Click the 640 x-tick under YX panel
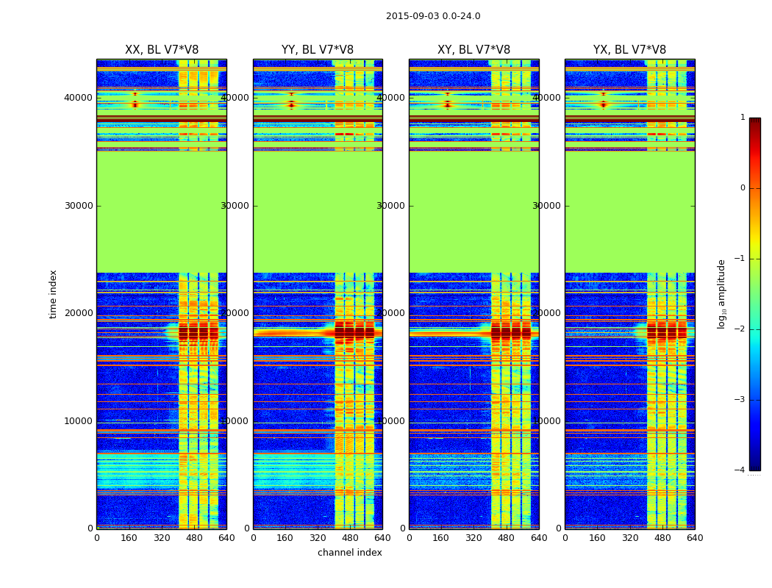The image size is (772, 588). tap(695, 538)
